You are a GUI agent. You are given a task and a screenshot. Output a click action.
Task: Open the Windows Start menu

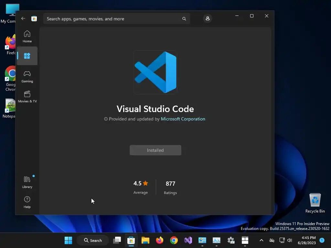[68, 240]
